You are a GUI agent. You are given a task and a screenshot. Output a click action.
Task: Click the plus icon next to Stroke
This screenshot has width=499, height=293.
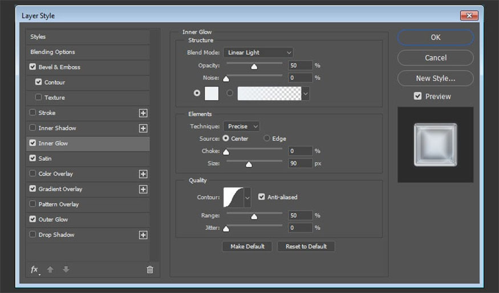tap(143, 113)
